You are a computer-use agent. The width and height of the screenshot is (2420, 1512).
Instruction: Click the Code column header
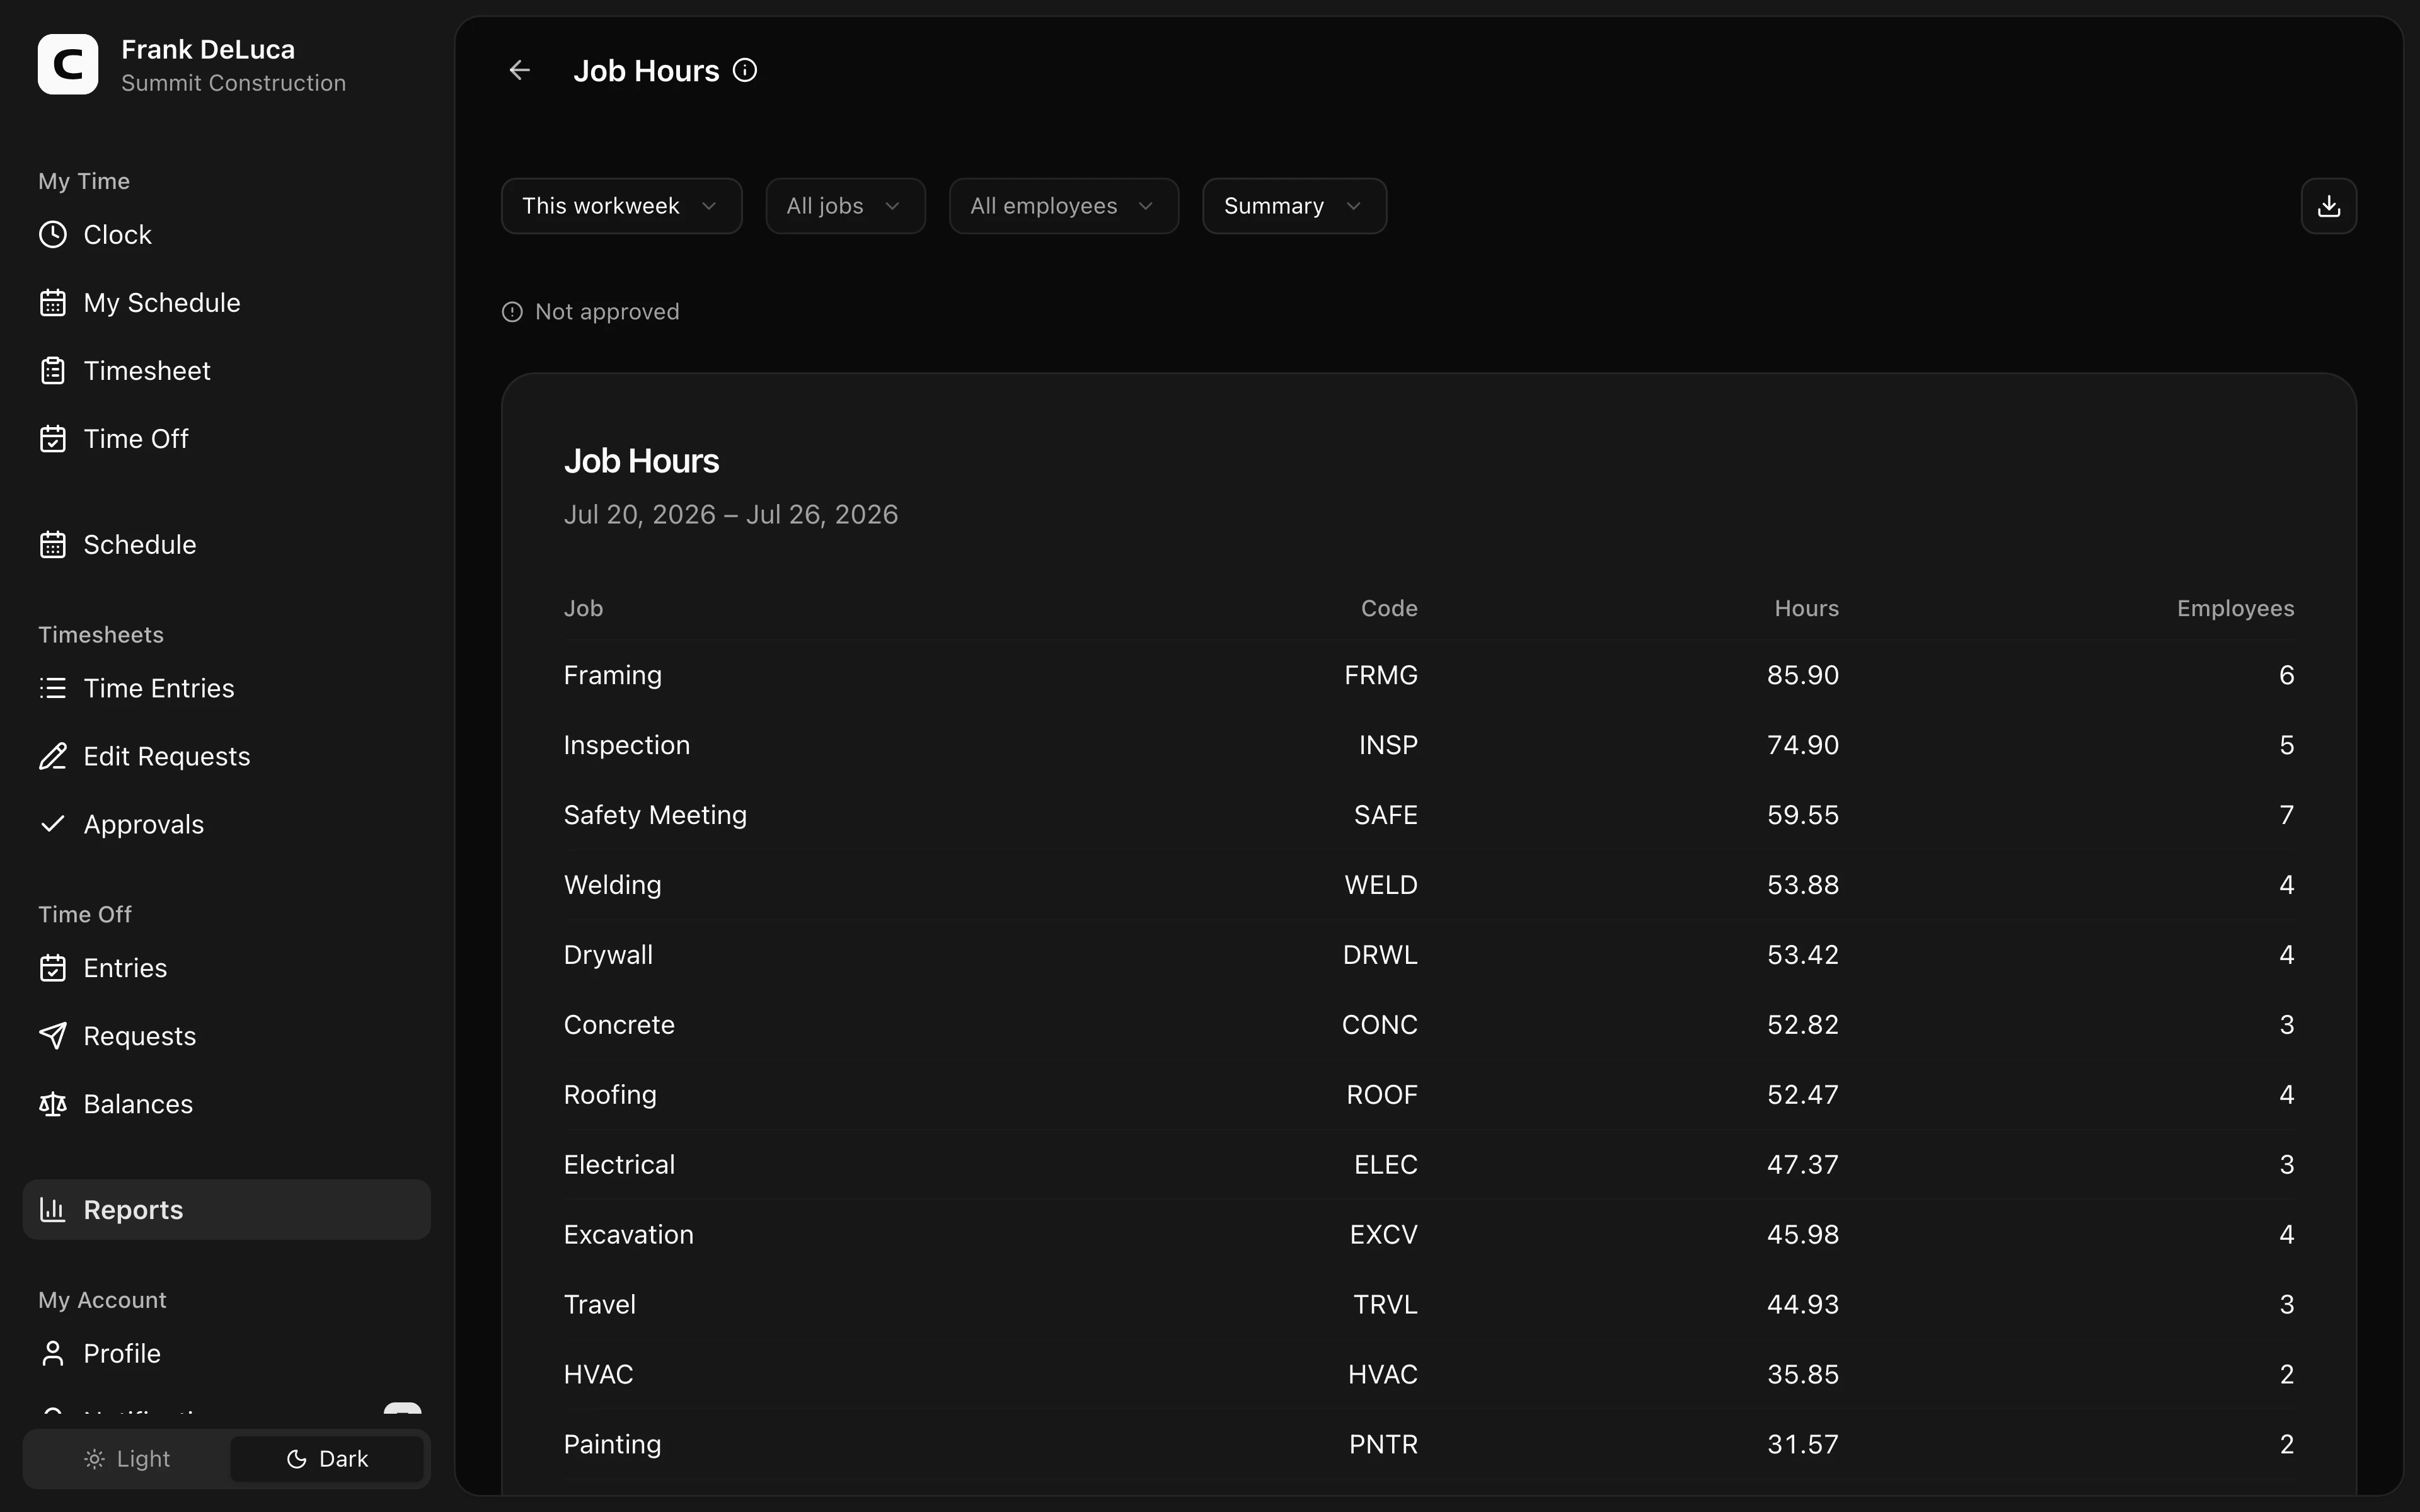pos(1389,609)
